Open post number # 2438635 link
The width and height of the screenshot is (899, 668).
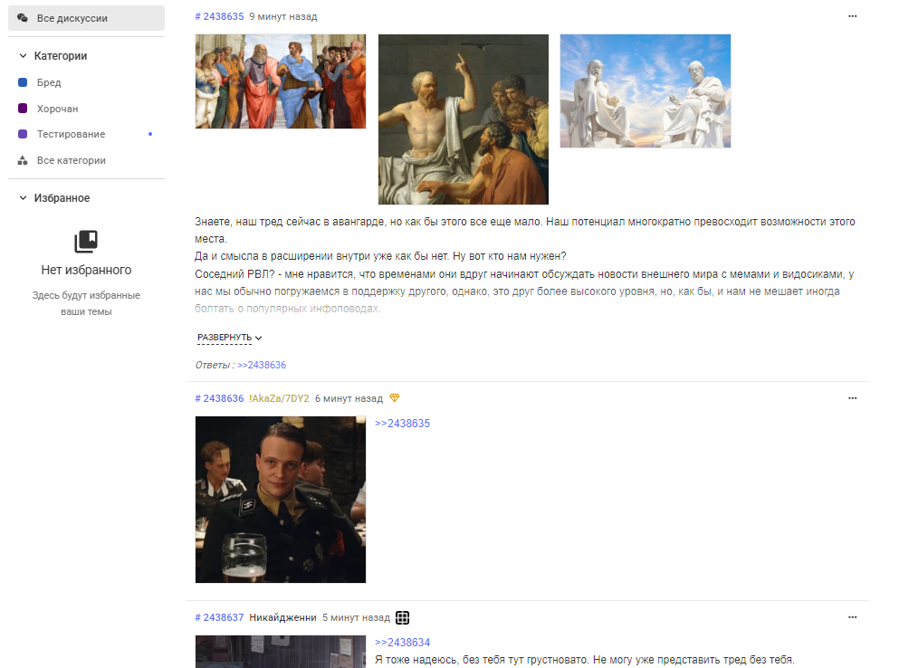tap(219, 16)
